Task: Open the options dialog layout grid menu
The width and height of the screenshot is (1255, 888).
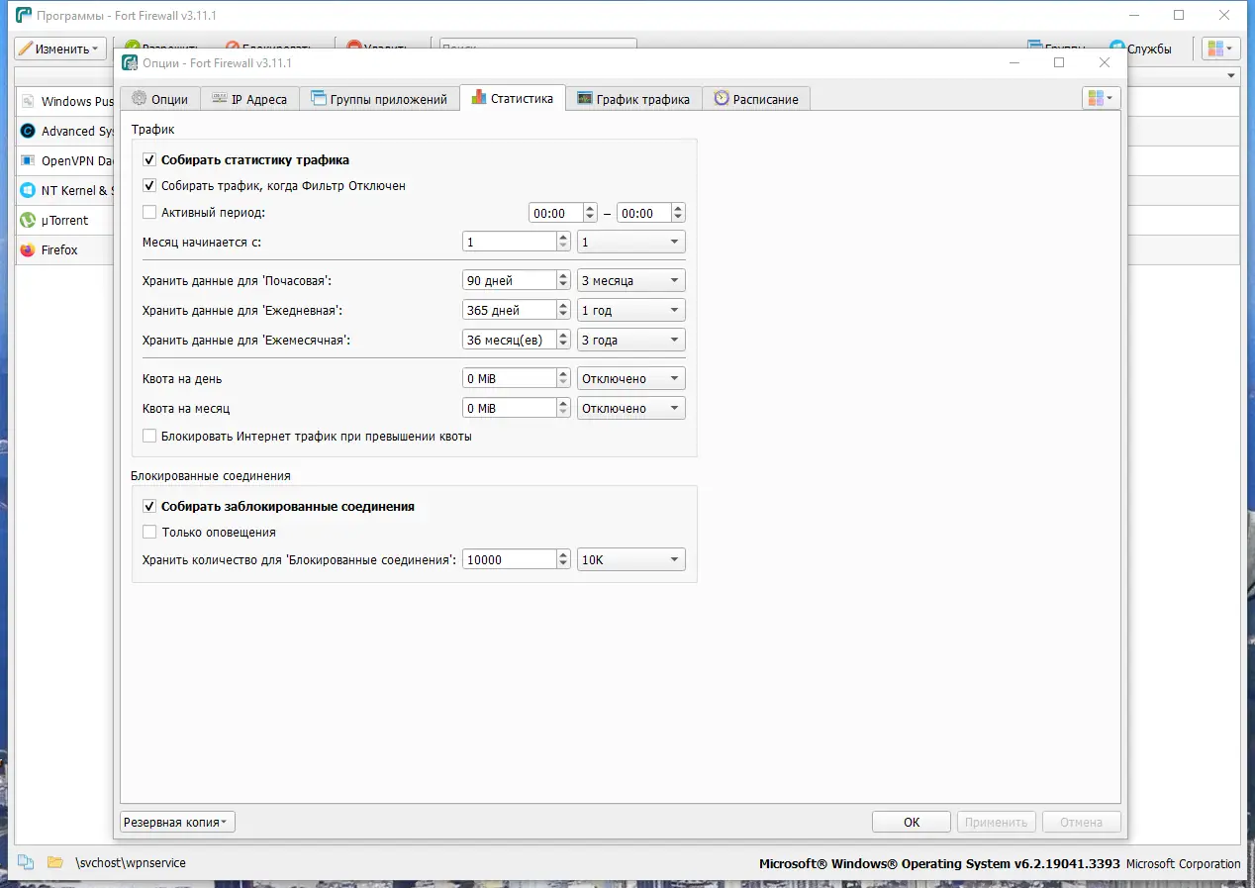Action: (1101, 98)
